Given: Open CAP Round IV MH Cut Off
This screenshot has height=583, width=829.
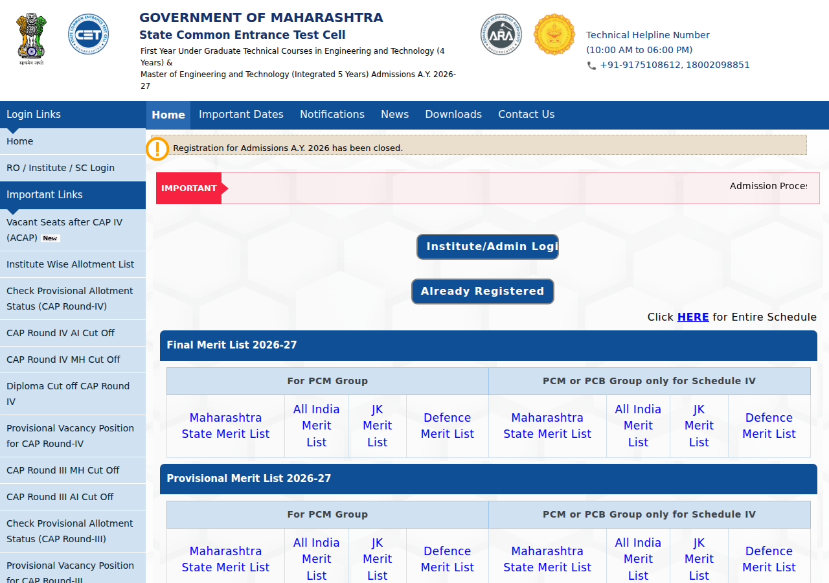Looking at the screenshot, I should click(x=73, y=360).
